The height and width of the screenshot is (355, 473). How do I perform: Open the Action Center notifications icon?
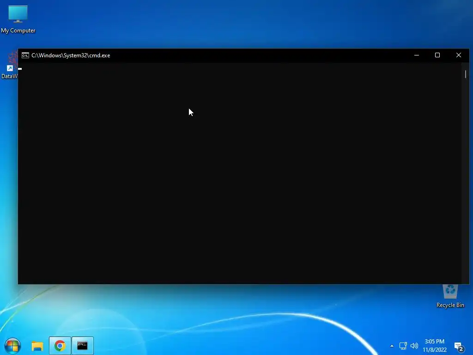click(459, 347)
